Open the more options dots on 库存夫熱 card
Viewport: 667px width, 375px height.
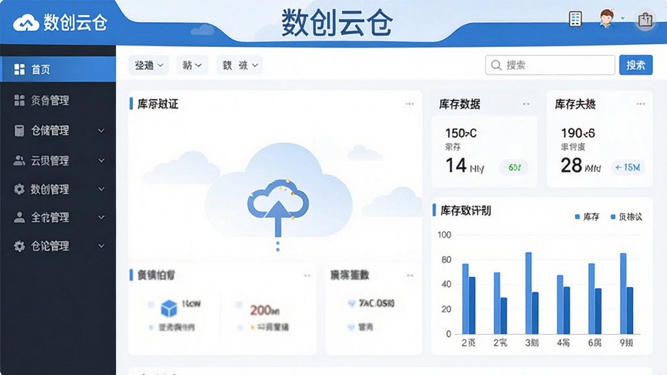point(641,104)
